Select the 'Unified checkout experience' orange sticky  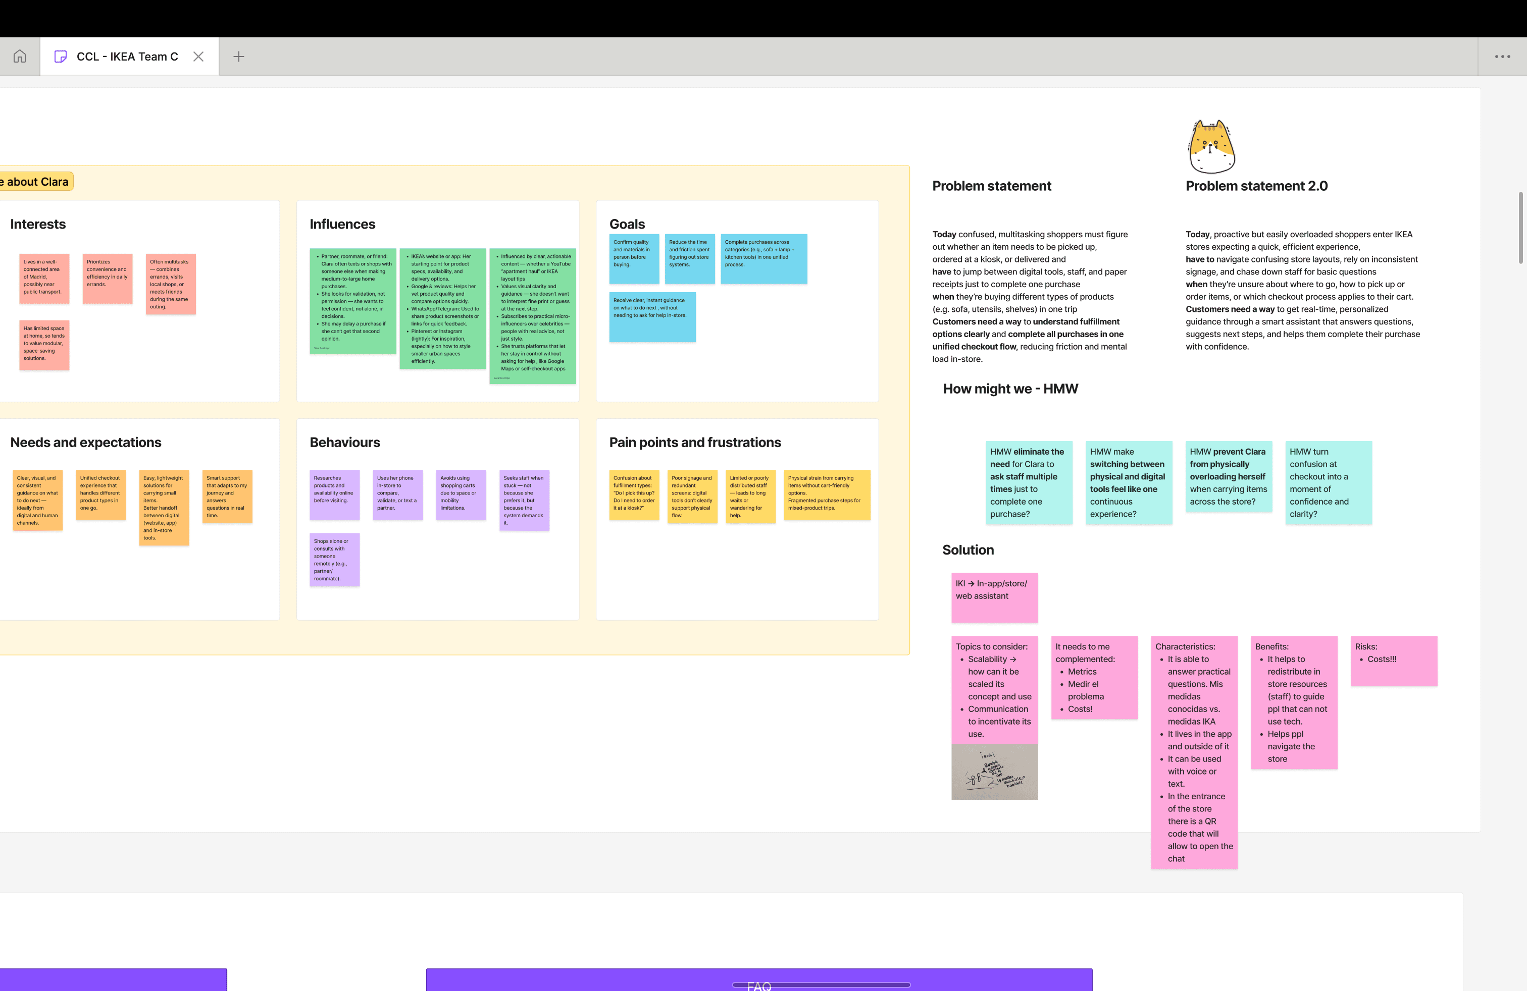click(x=100, y=495)
